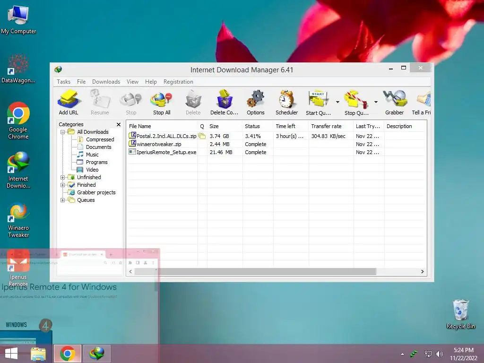
Task: Sort by Time left column header
Action: pos(291,126)
